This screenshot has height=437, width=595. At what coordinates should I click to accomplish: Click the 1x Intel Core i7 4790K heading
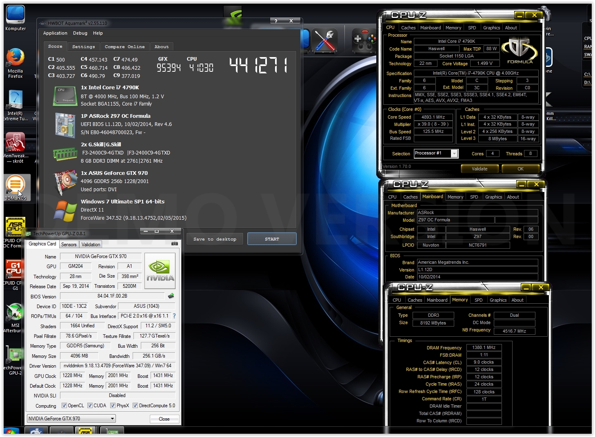pyautogui.click(x=110, y=87)
